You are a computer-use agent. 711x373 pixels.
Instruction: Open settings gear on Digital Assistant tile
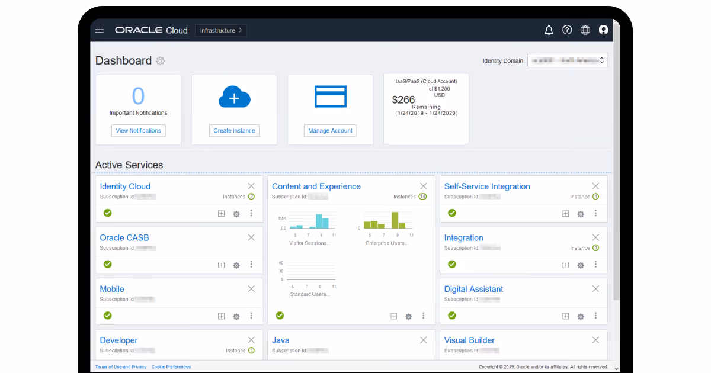tap(581, 317)
